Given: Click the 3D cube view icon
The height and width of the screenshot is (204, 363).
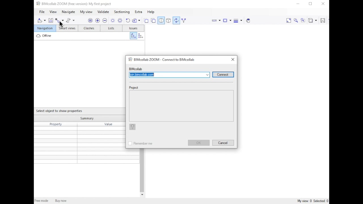Looking at the screenshot, I should click(168, 20).
